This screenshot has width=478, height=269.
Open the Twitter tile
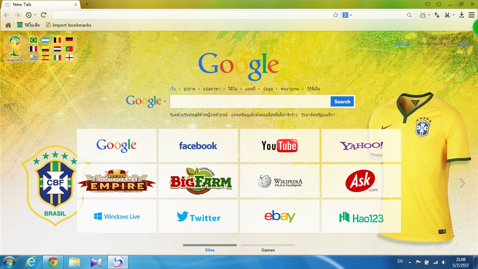(198, 216)
